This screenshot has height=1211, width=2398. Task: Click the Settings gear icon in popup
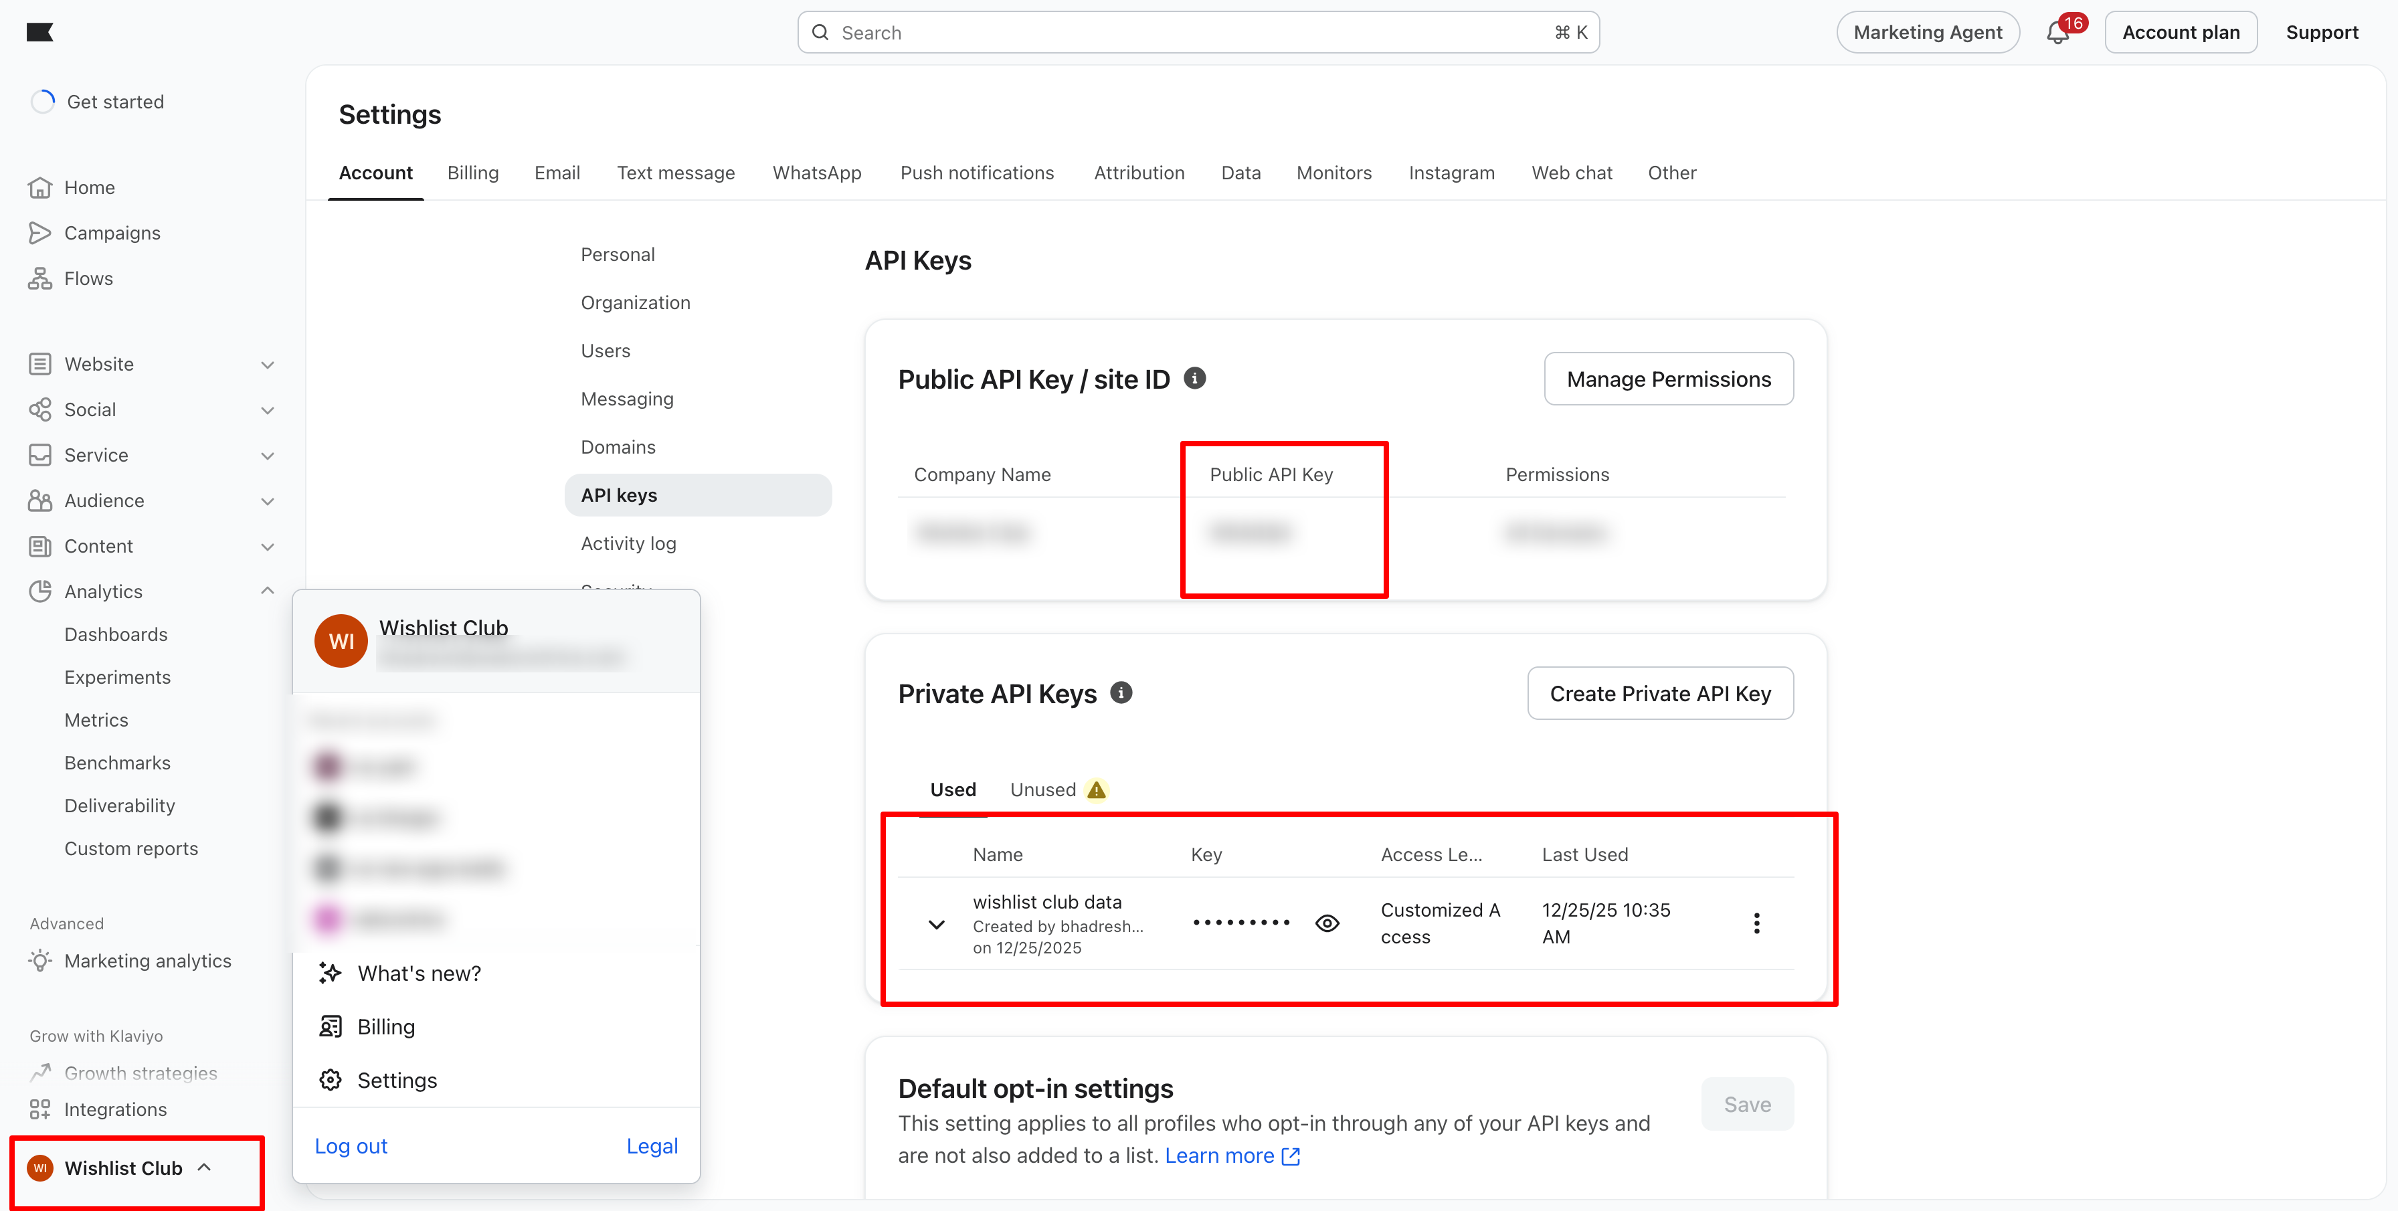tap(331, 1080)
